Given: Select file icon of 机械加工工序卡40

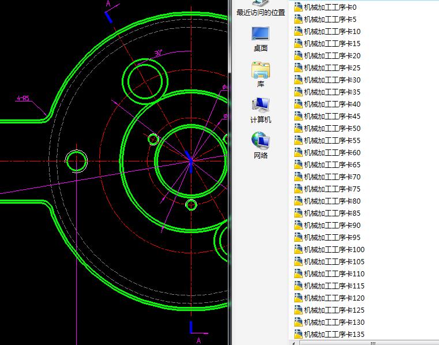Looking at the screenshot, I should click(298, 104).
